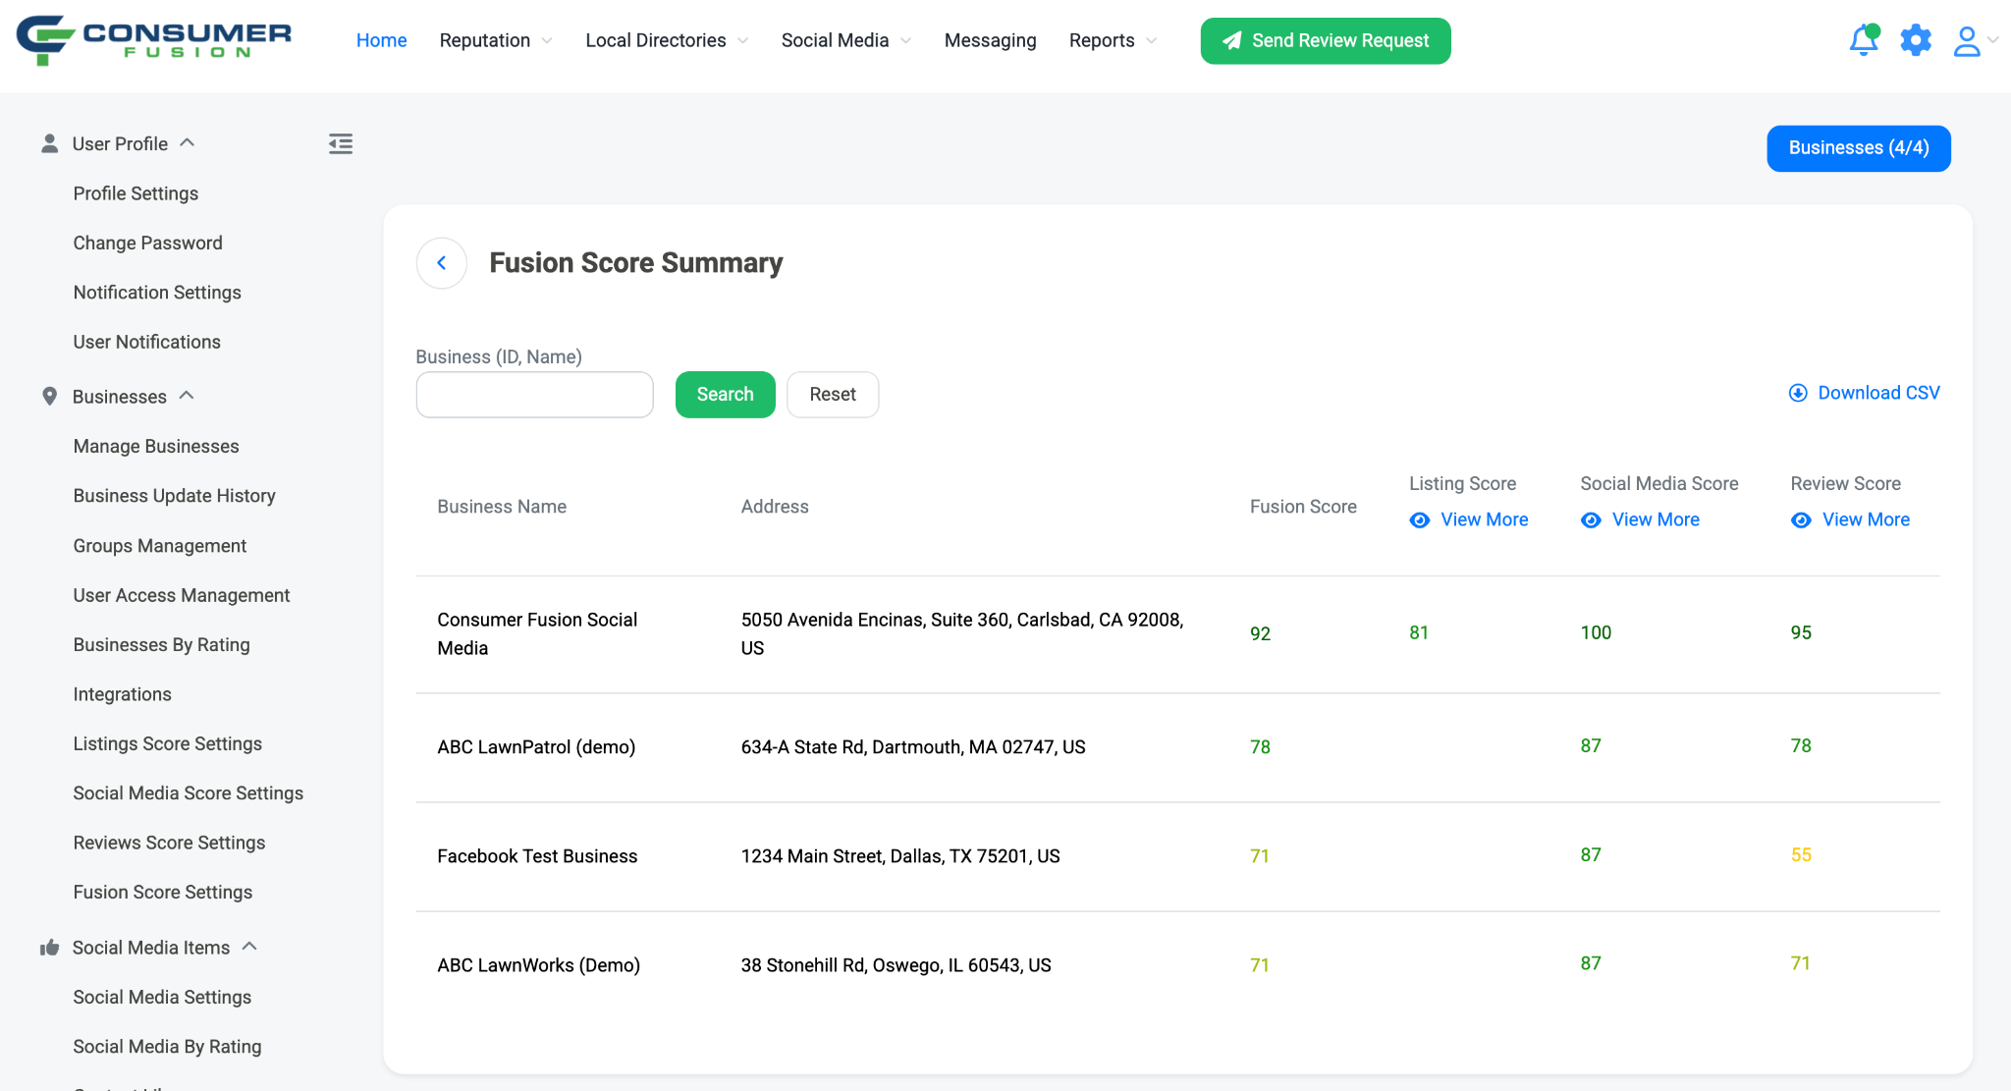Screen dimensions: 2011x1091
Task: Click the Address column header
Action: [x=775, y=507]
